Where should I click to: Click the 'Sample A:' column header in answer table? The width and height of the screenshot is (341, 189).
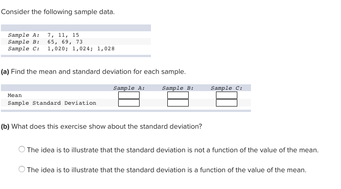pos(129,88)
